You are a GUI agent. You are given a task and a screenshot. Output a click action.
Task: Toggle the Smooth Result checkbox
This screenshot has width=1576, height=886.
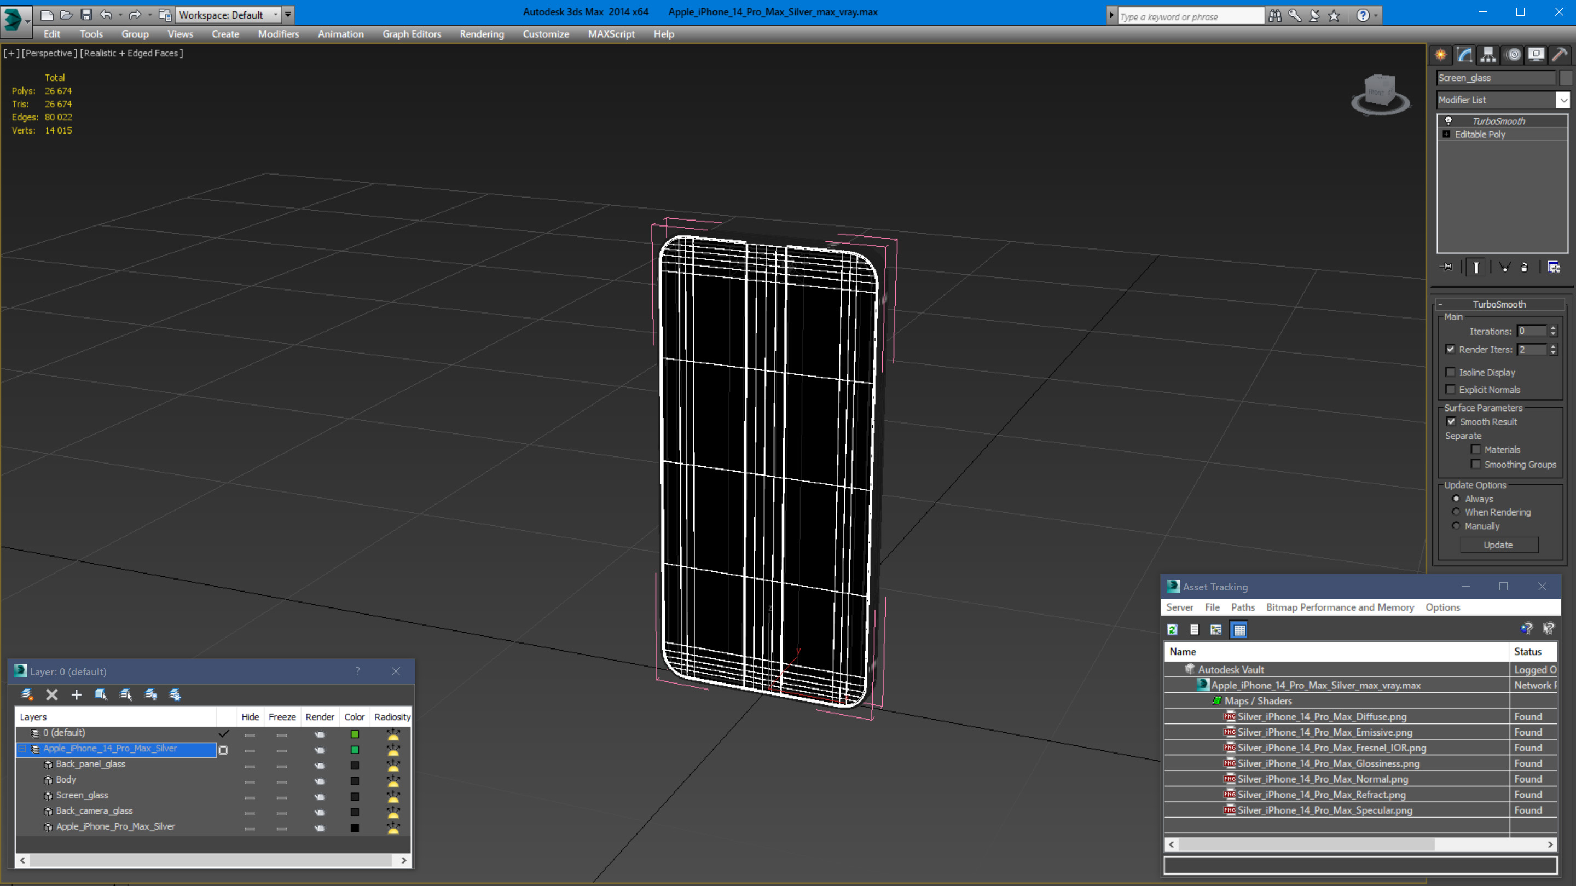[x=1451, y=421]
